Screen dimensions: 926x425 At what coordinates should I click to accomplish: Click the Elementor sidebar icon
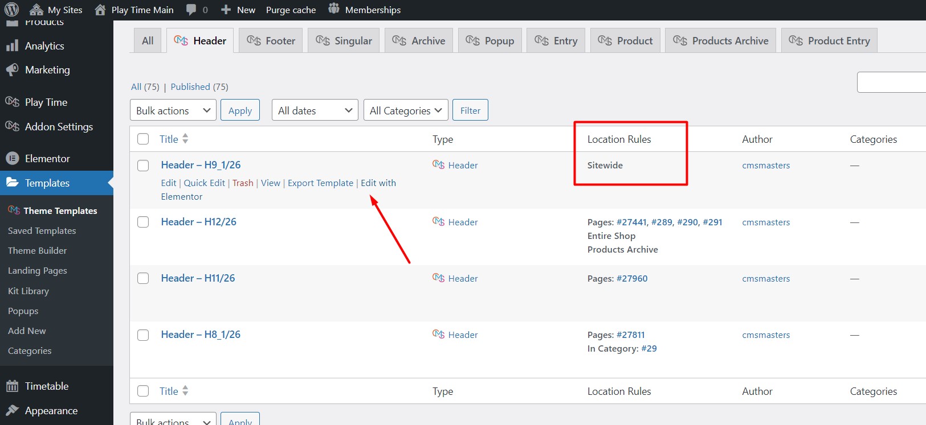tap(12, 159)
